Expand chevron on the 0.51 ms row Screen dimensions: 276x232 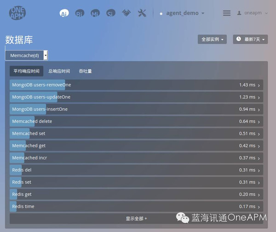tap(259, 134)
